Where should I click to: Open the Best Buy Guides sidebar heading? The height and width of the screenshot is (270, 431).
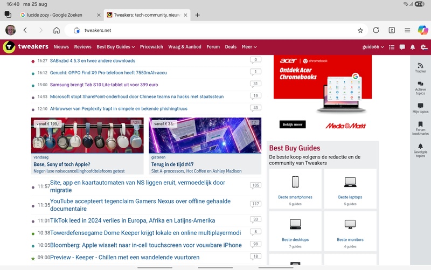tap(295, 148)
